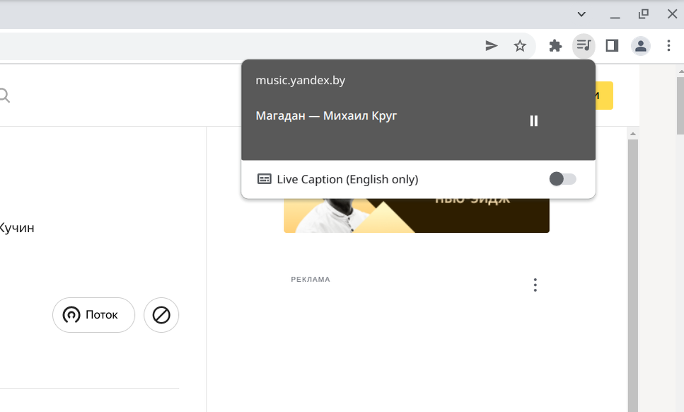Open the profile avatar menu

[640, 45]
